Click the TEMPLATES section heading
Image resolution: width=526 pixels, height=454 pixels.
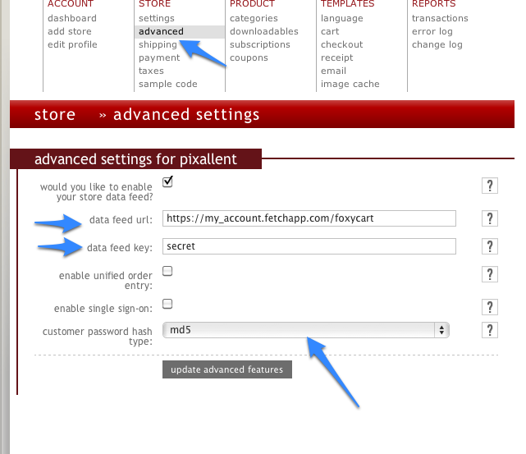coord(348,3)
